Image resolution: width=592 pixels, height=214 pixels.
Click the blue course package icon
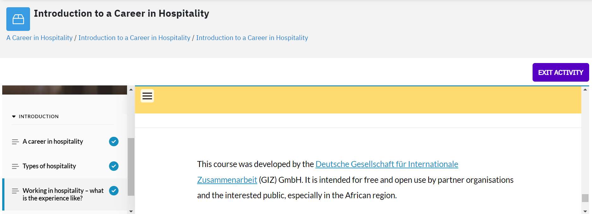pos(18,19)
